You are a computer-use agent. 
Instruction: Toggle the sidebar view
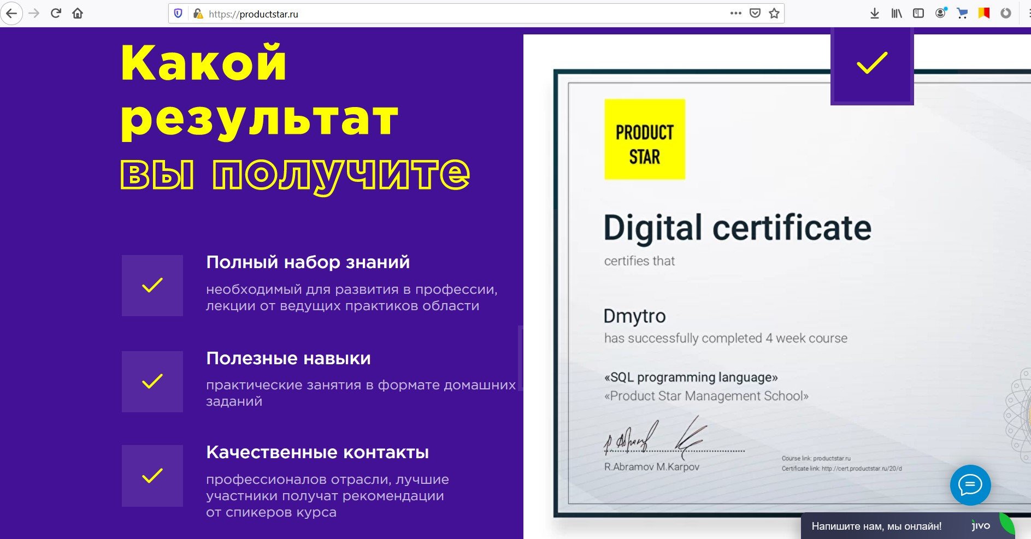918,14
